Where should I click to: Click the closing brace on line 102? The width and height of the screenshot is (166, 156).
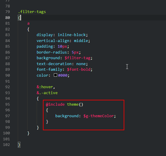coord(19,145)
